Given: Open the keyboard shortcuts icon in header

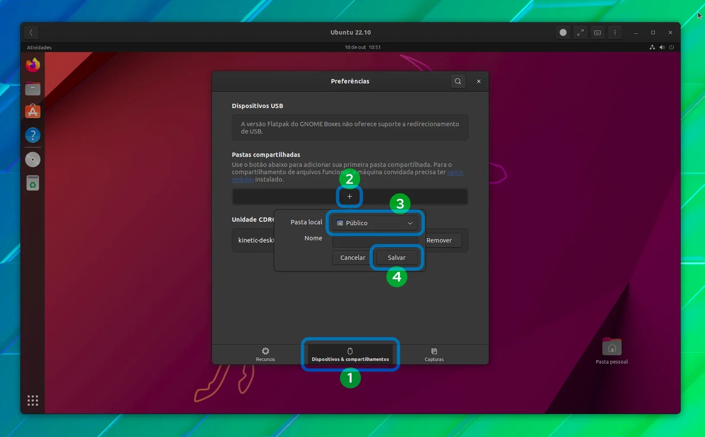Looking at the screenshot, I should 597,32.
